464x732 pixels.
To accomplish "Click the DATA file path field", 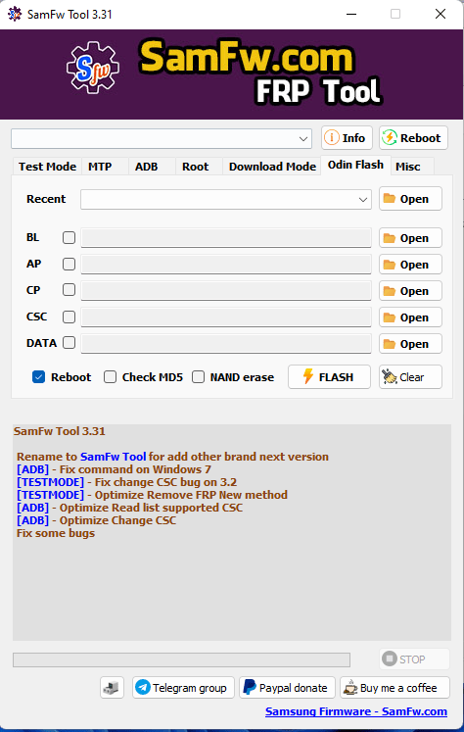I will (x=226, y=344).
